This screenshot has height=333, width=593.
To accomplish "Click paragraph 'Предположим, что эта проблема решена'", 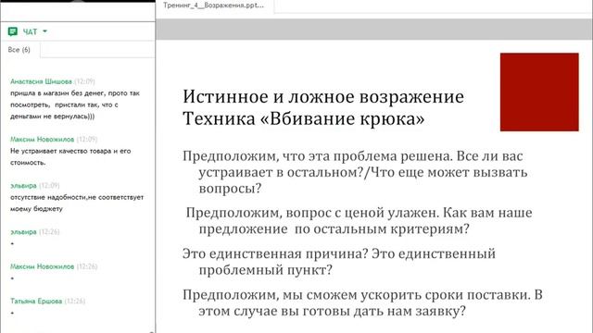I will [355, 172].
